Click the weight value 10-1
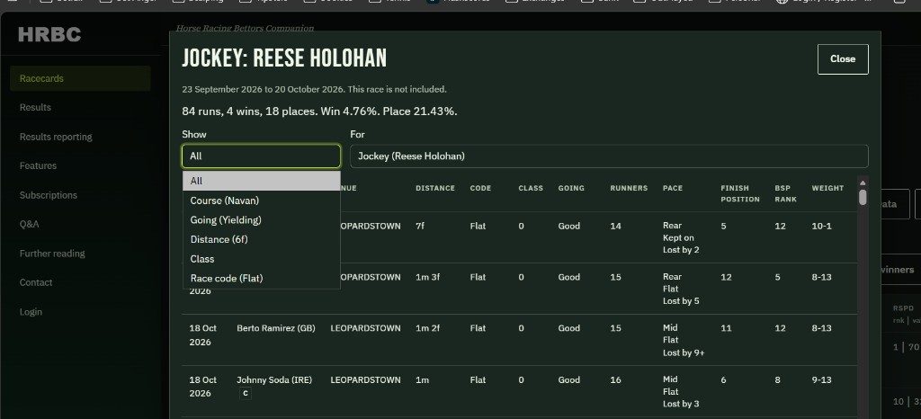 click(x=822, y=226)
